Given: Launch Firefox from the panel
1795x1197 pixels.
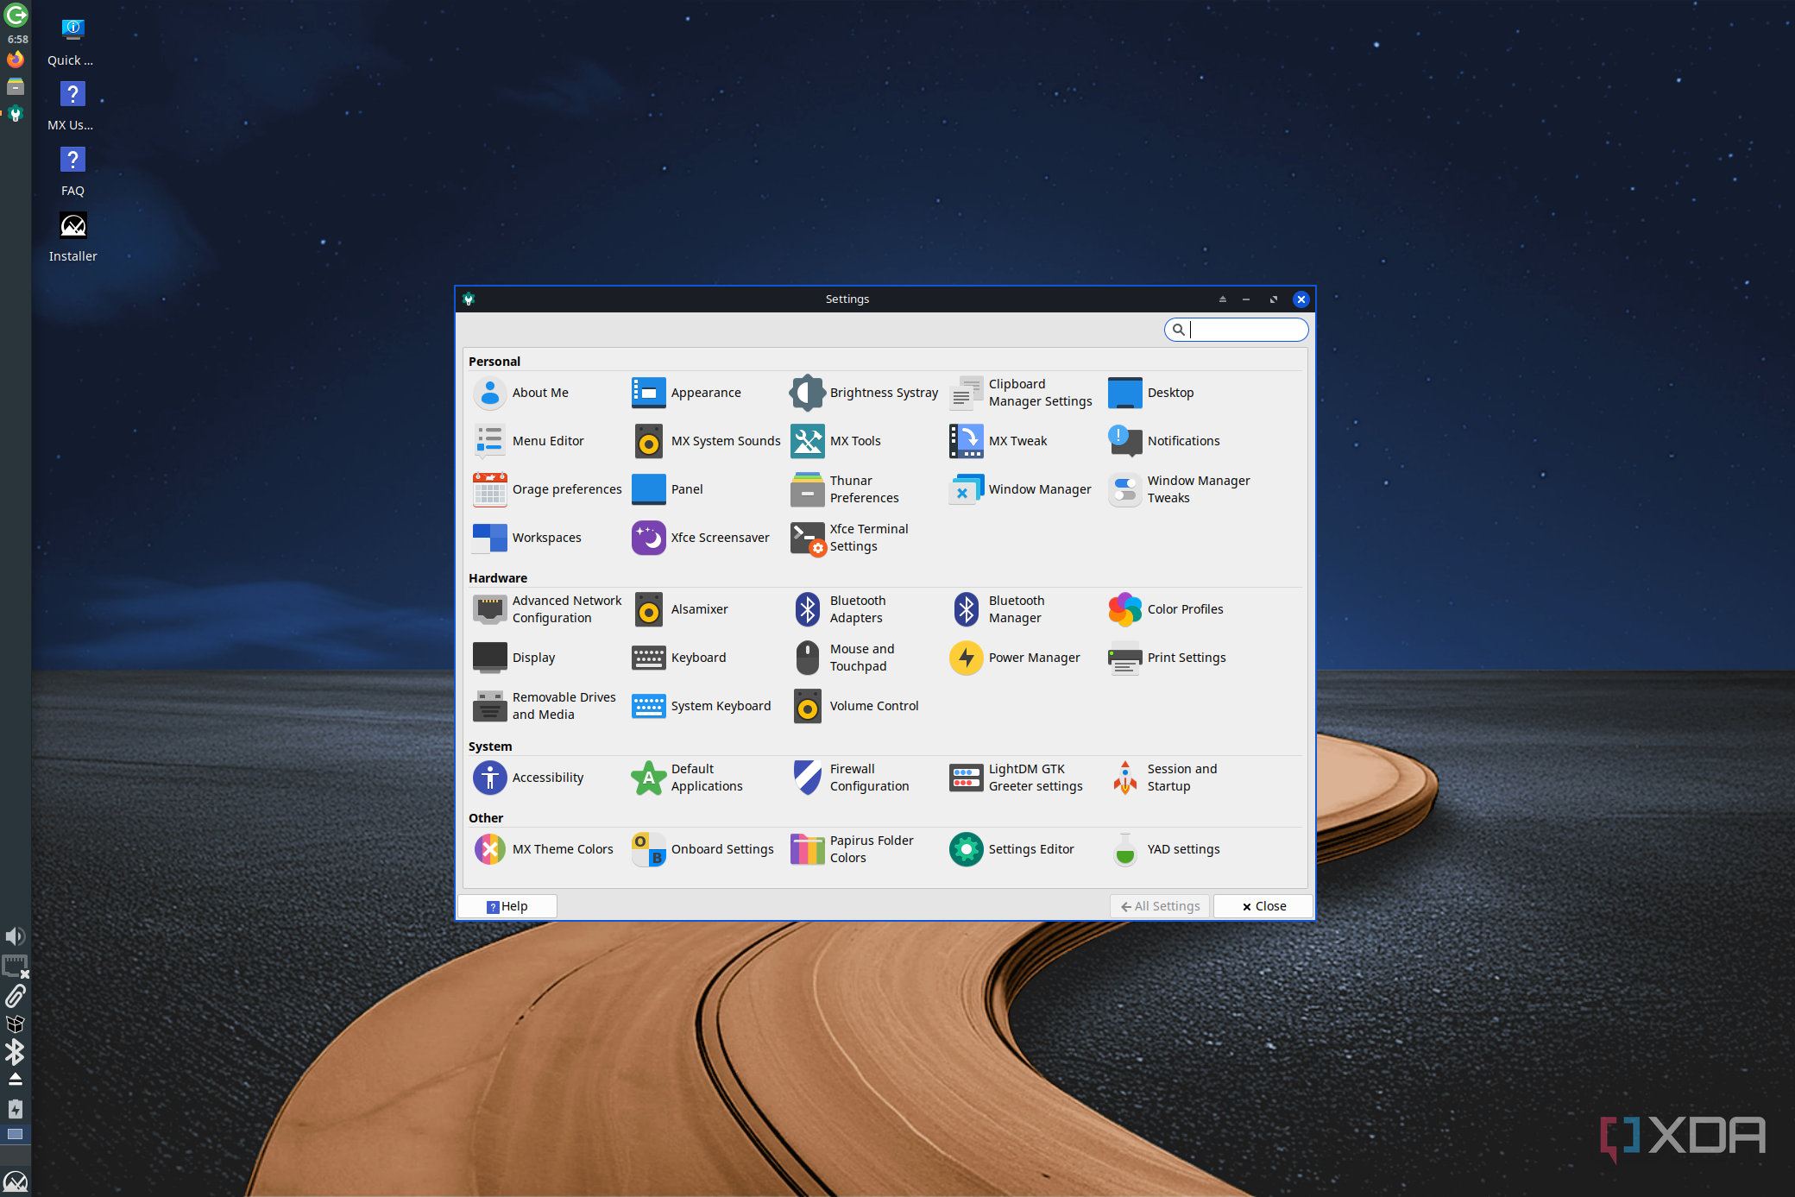Looking at the screenshot, I should coord(16,60).
